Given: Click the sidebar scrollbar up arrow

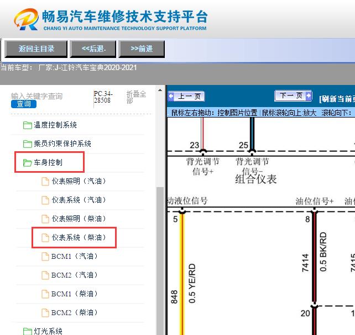Looking at the screenshot, I should click(x=160, y=90).
